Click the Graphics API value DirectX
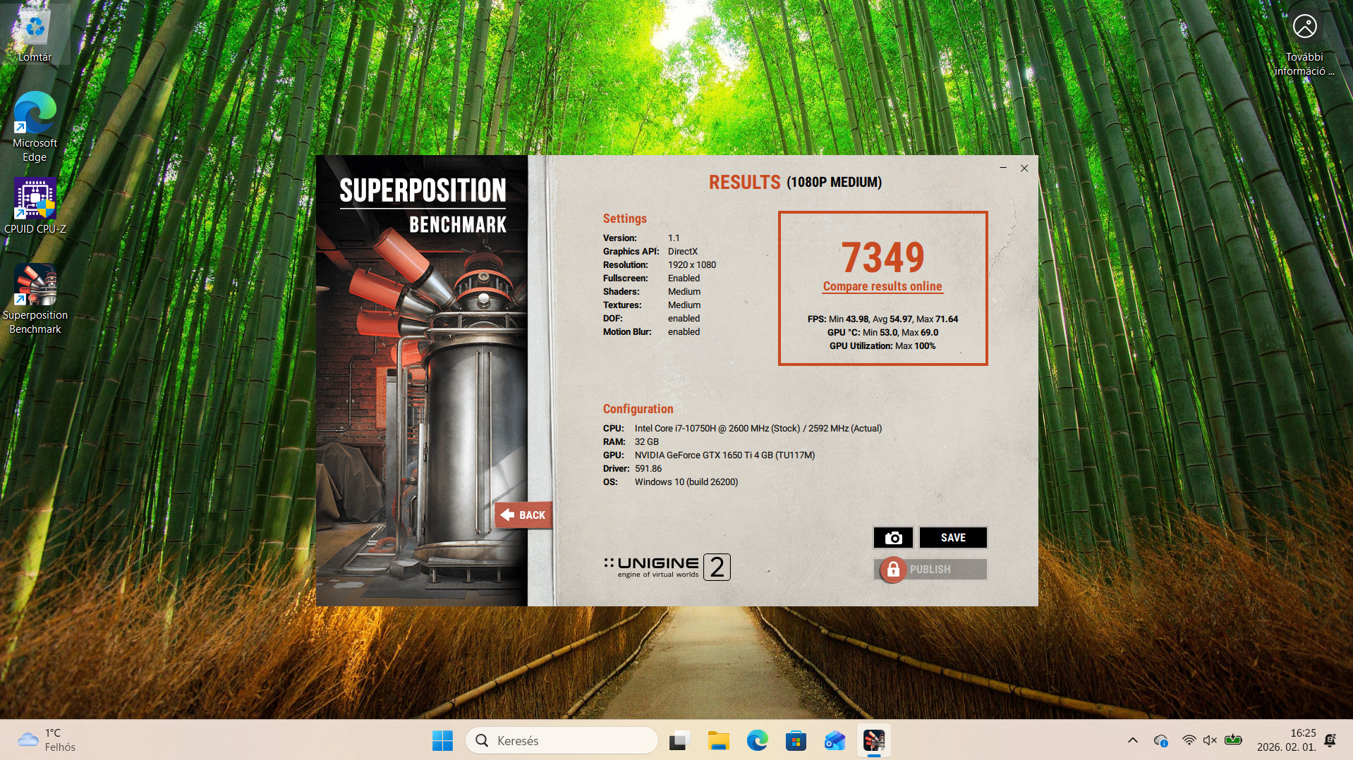This screenshot has height=760, width=1353. (683, 252)
